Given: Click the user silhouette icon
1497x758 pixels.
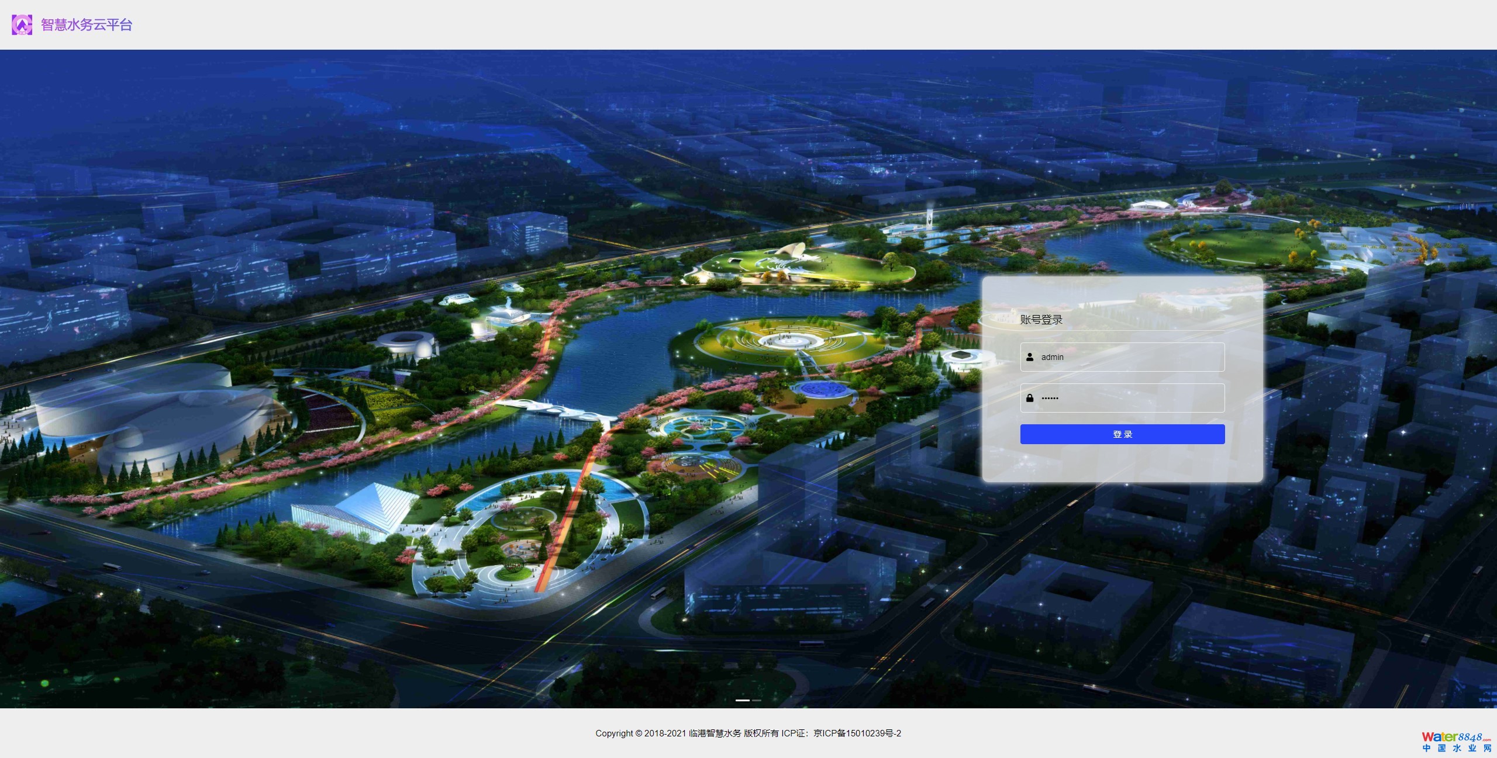Looking at the screenshot, I should pos(1030,357).
